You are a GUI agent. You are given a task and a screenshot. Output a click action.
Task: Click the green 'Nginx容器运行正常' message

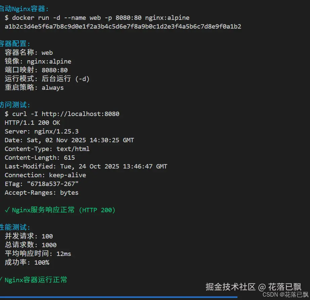coord(34,280)
